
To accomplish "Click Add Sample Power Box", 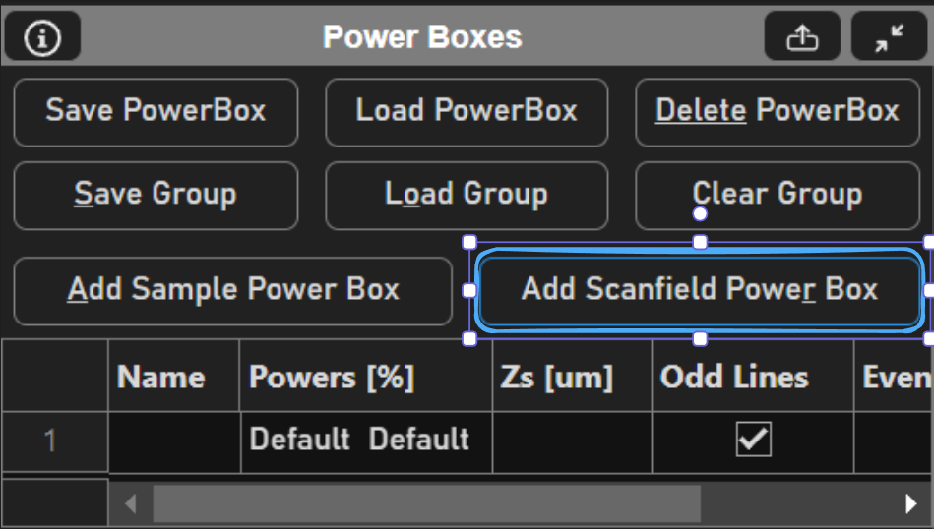I will tap(233, 290).
